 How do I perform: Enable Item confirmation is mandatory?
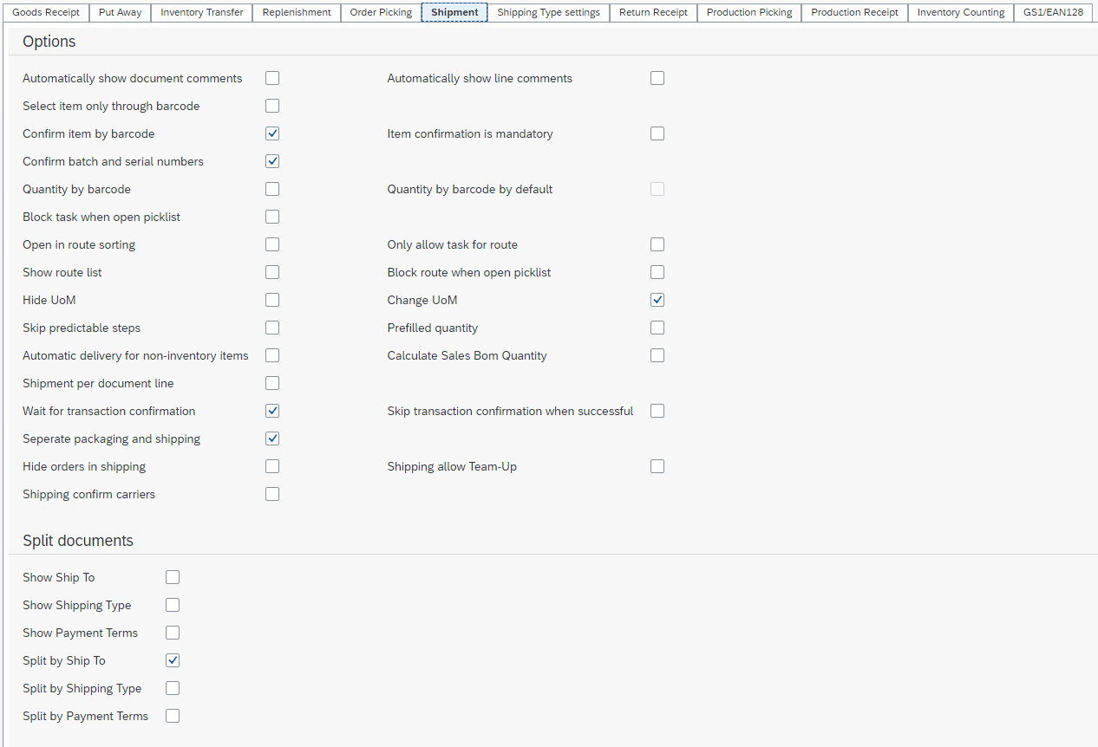coord(657,133)
